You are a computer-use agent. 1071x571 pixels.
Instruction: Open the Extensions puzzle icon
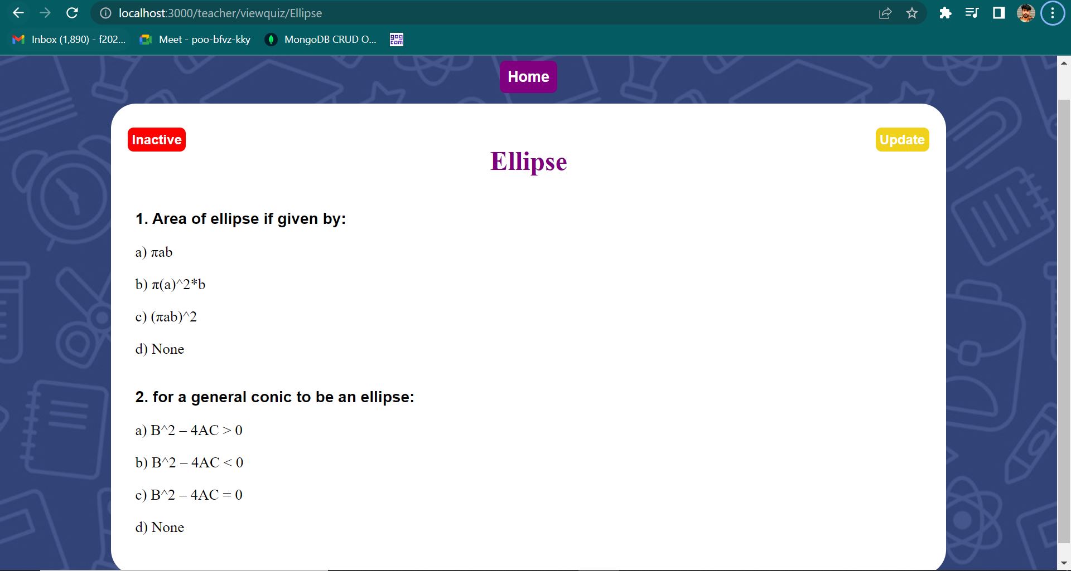945,13
